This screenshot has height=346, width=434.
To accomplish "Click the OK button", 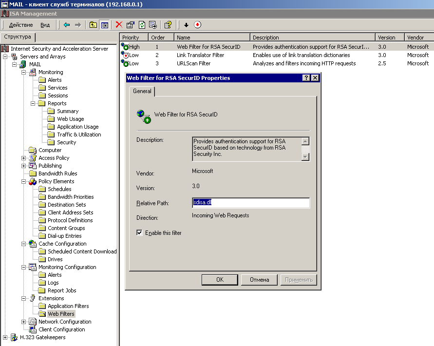I will click(220, 280).
